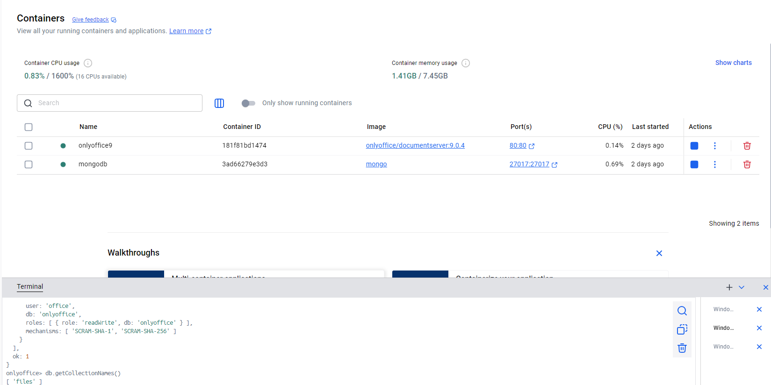Click the Give feedback speech bubble icon
Screen dimensions: 771x385
click(x=114, y=20)
